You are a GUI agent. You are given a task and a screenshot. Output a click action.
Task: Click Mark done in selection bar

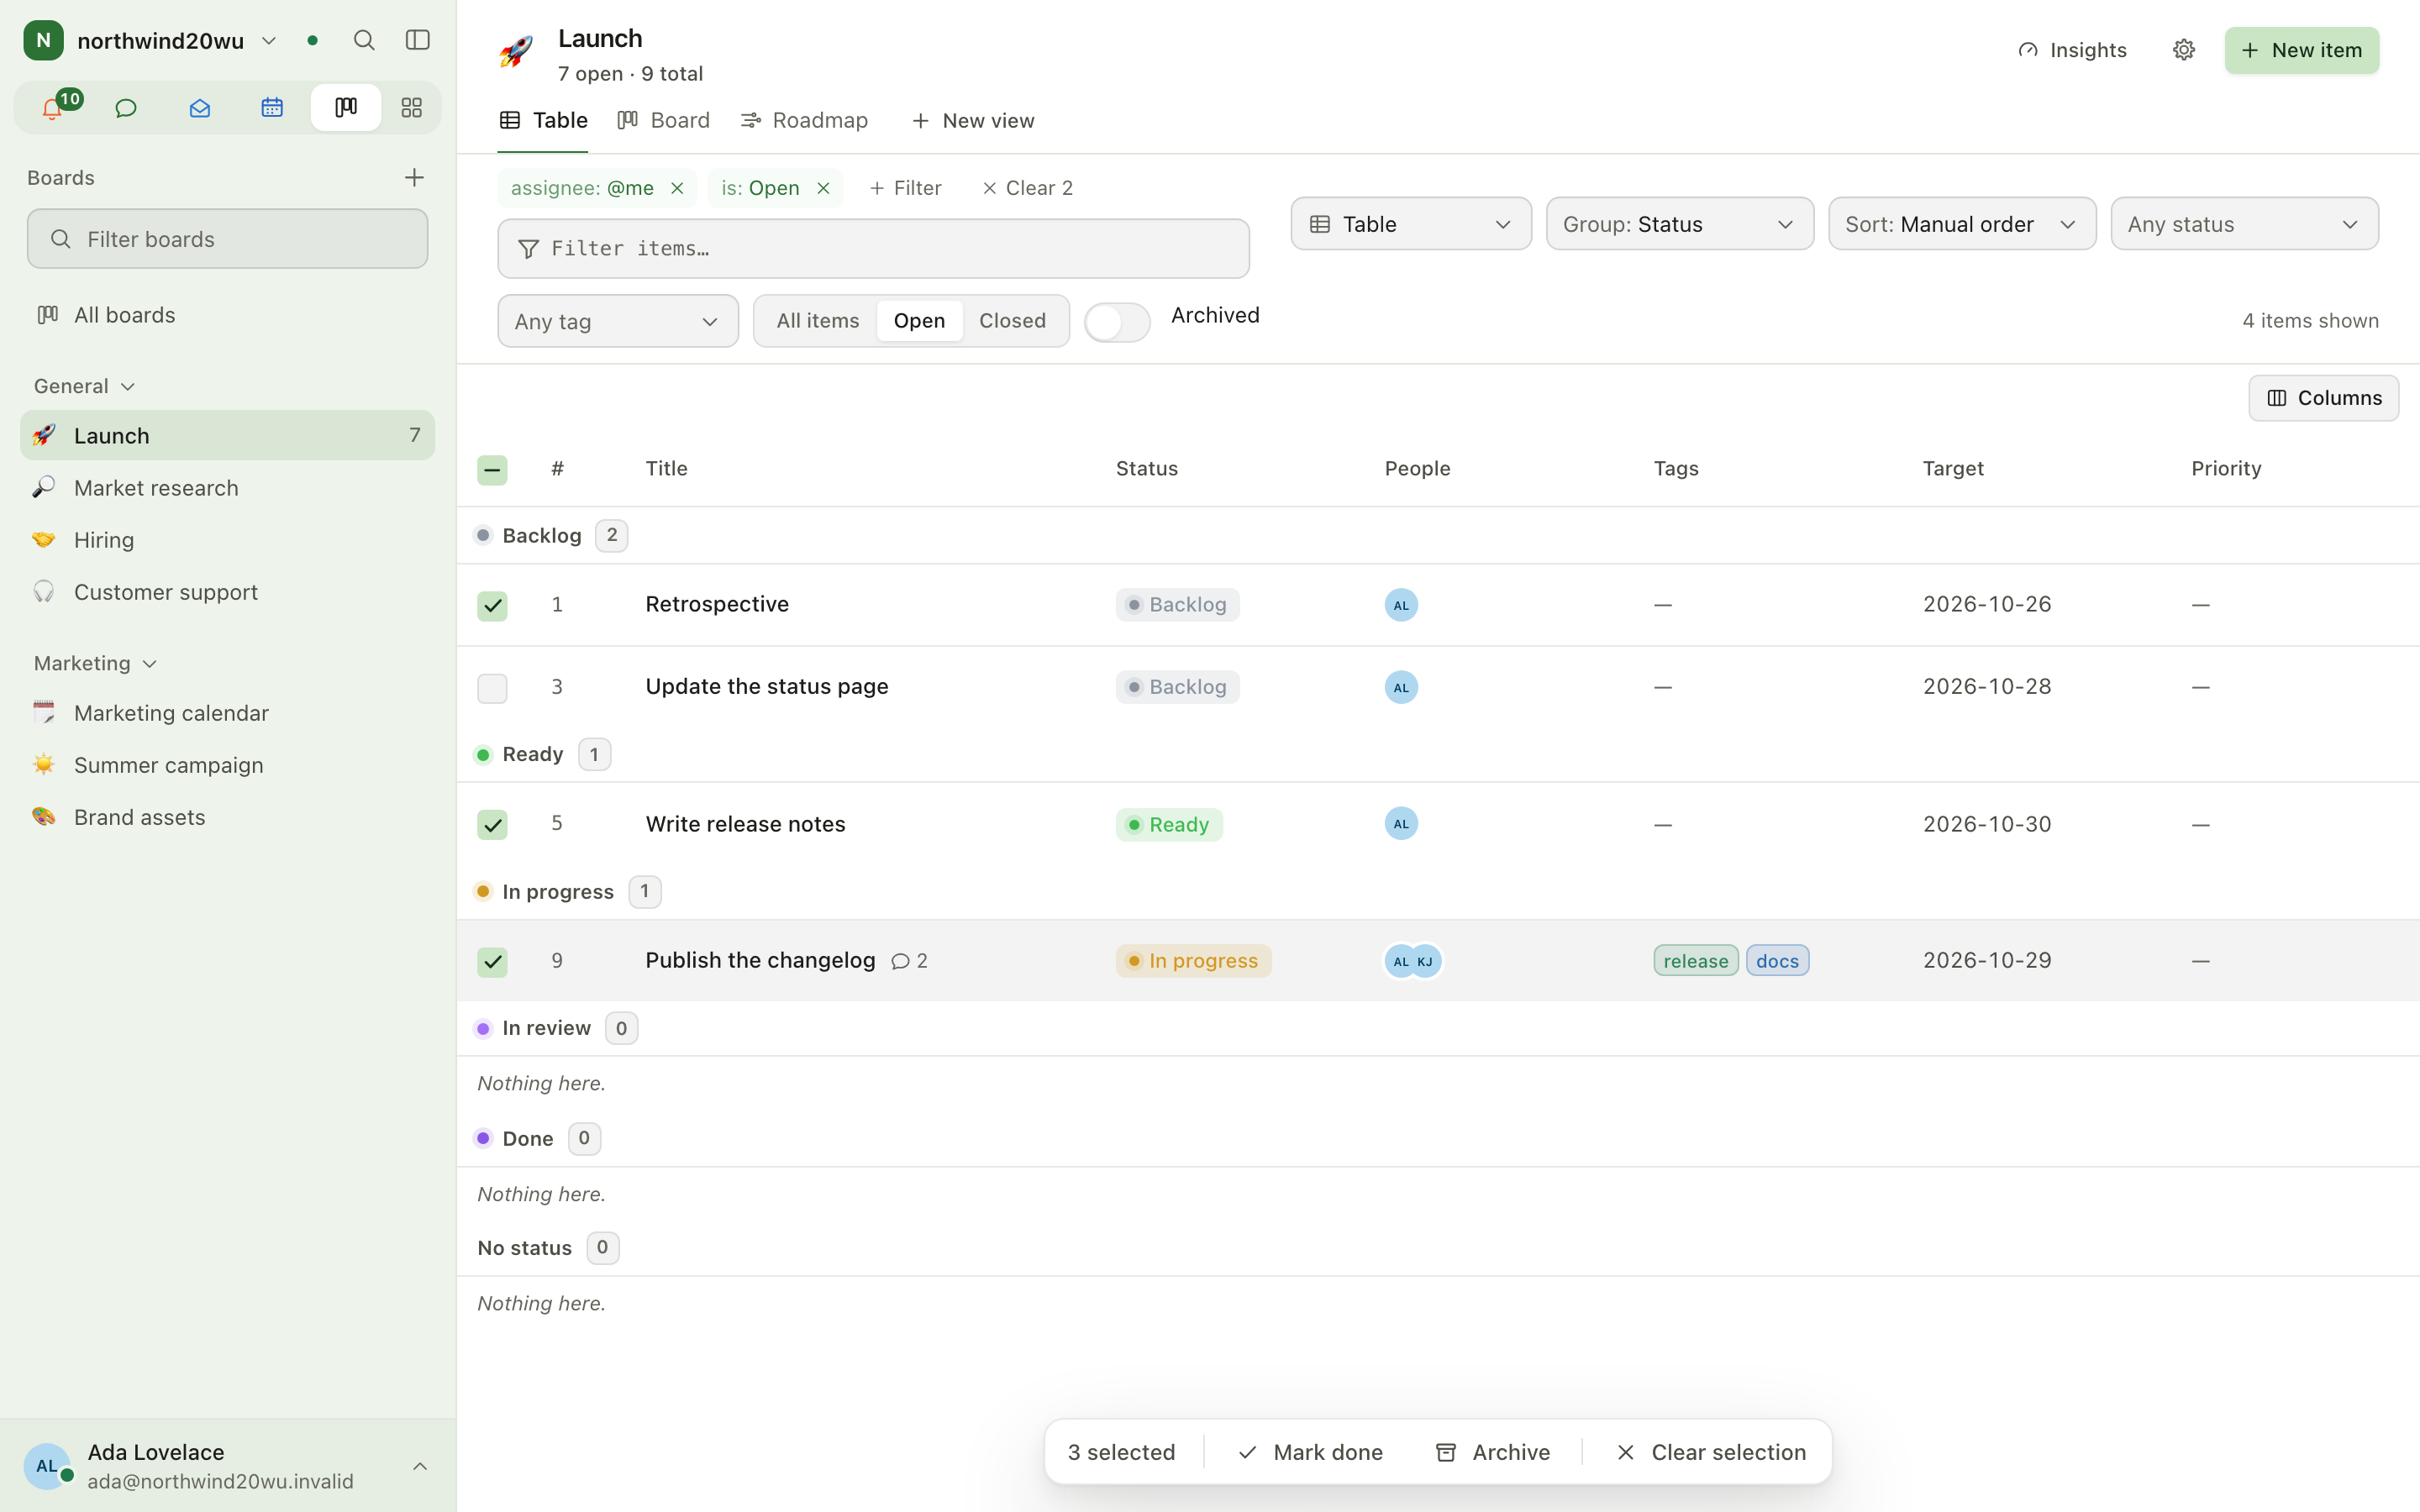[1310, 1452]
